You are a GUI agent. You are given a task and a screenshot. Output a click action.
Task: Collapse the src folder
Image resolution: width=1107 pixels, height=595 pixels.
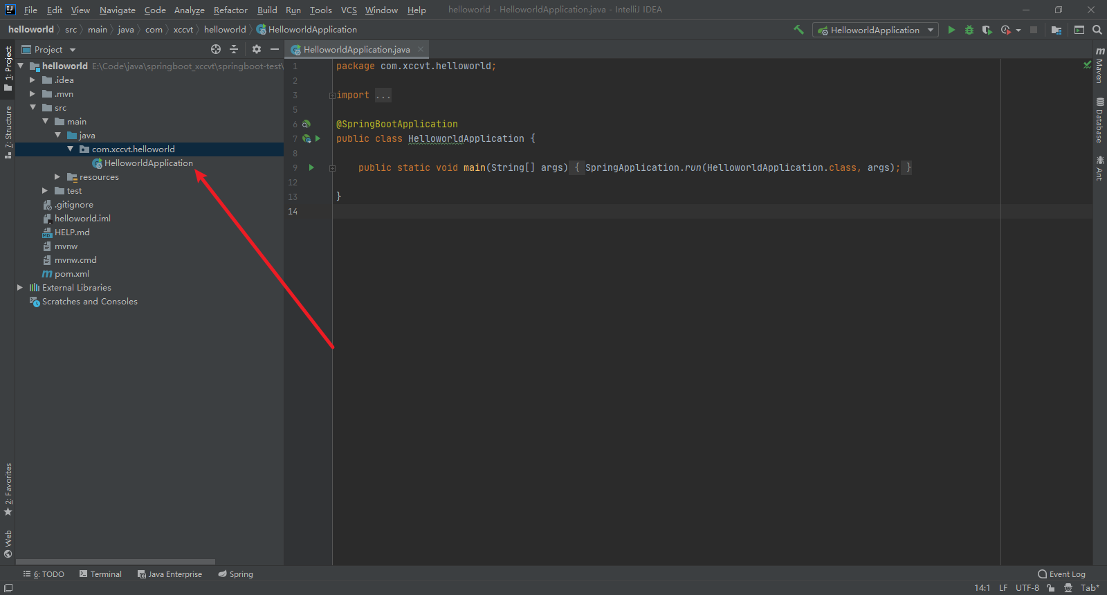(33, 107)
